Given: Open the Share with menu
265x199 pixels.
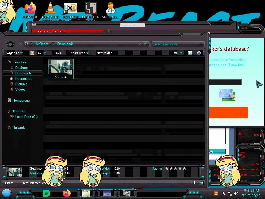Looking at the screenshot, I should pyautogui.click(x=80, y=53).
